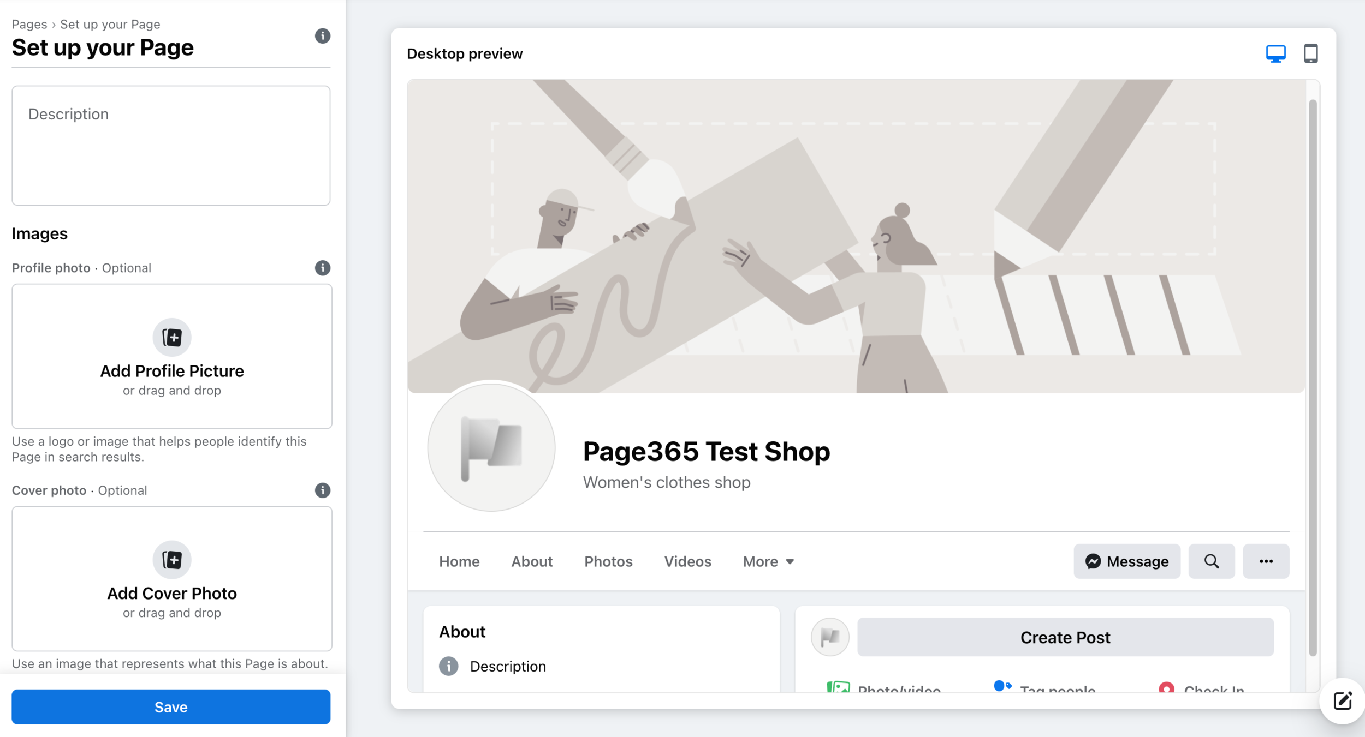Open the Photos tab

pyautogui.click(x=608, y=561)
